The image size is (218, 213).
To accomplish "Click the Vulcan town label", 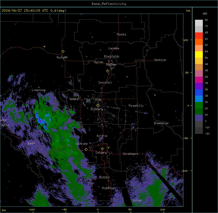I will [137, 200].
